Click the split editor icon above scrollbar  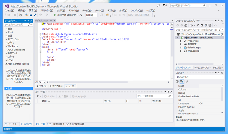[x=172, y=24]
